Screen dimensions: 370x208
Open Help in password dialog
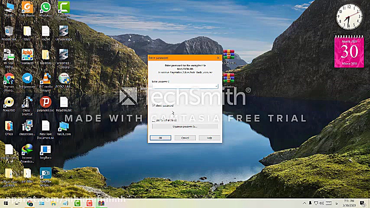[x=209, y=138]
